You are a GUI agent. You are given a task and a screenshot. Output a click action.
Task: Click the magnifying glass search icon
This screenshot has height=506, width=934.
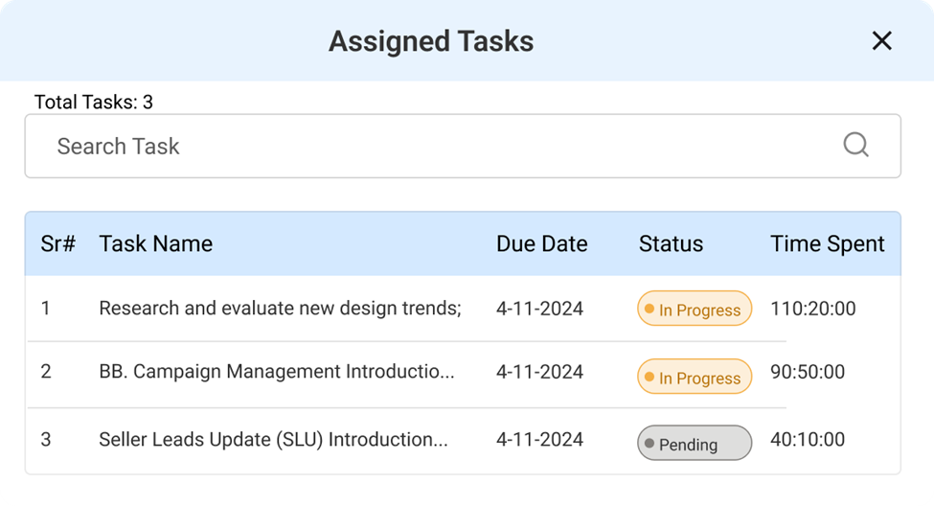coord(856,145)
